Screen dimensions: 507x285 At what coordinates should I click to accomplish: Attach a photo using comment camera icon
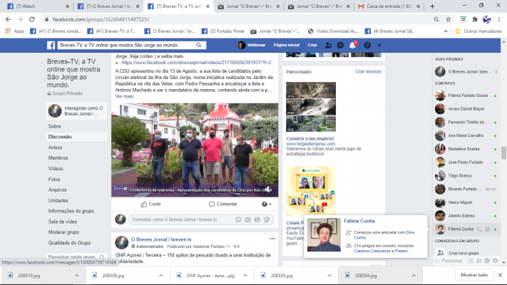pyautogui.click(x=247, y=219)
